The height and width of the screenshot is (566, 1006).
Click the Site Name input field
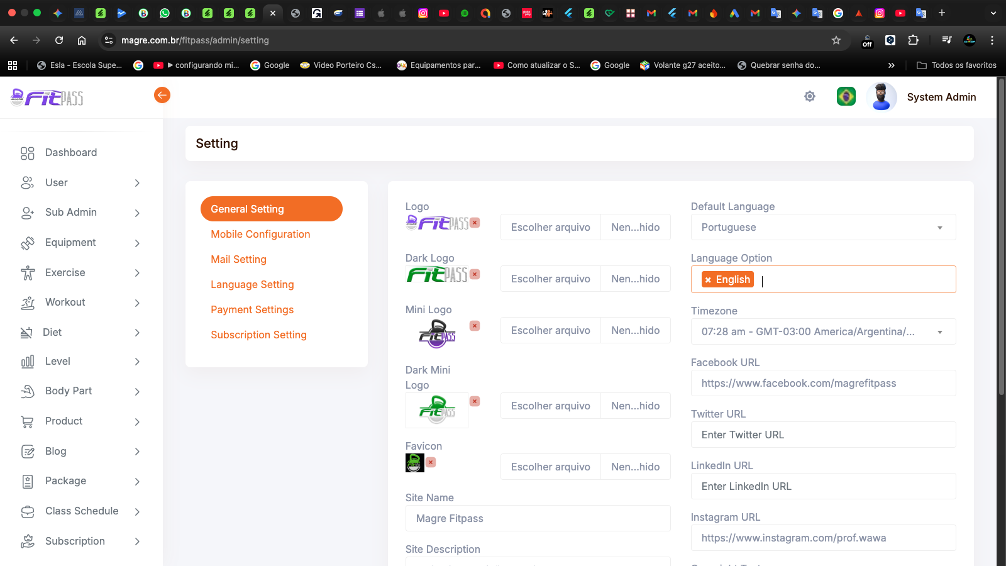coord(538,518)
